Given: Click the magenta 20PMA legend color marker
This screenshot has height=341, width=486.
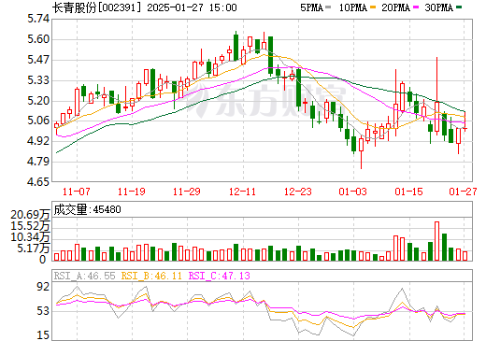Looking at the screenshot, I should [416, 7].
